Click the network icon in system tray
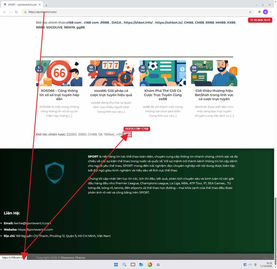Image resolution: width=277 pixels, height=269 pixels. [245, 265]
